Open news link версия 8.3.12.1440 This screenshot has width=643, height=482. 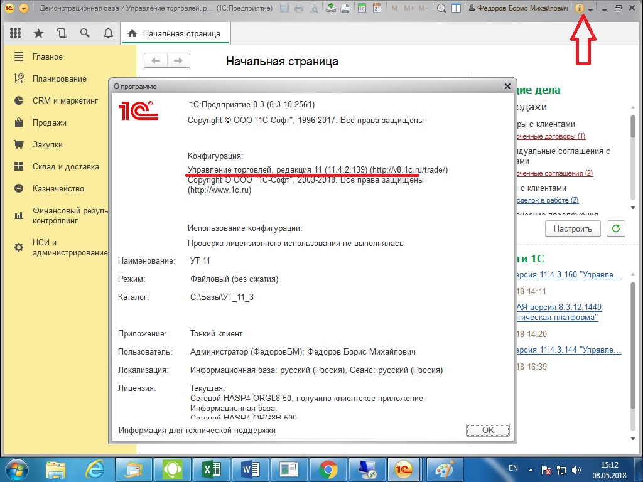click(x=559, y=313)
